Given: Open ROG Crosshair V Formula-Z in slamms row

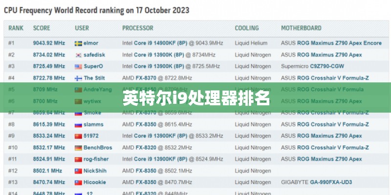Looking at the screenshot, I should (x=333, y=124).
